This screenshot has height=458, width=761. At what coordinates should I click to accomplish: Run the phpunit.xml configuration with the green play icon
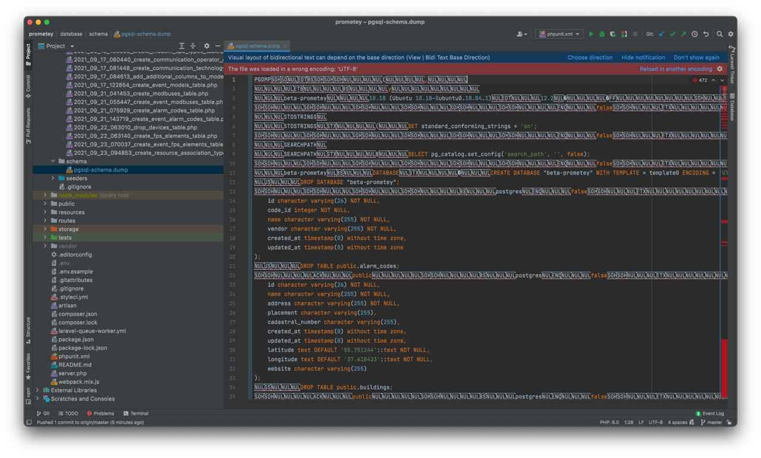(x=591, y=34)
